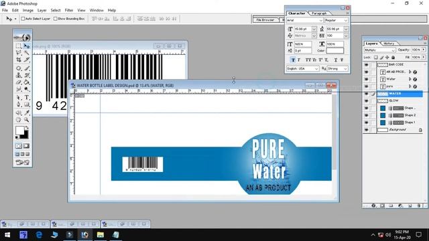The image size is (429, 241).
Task: Toggle lock transparent pixels in Layers
Action: pyautogui.click(x=376, y=58)
